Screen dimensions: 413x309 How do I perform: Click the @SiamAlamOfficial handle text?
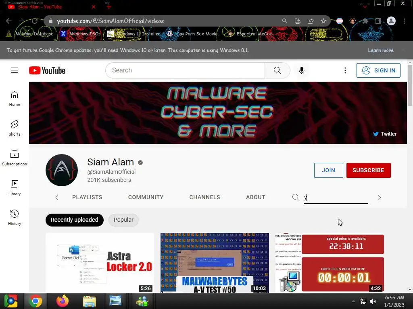click(111, 172)
